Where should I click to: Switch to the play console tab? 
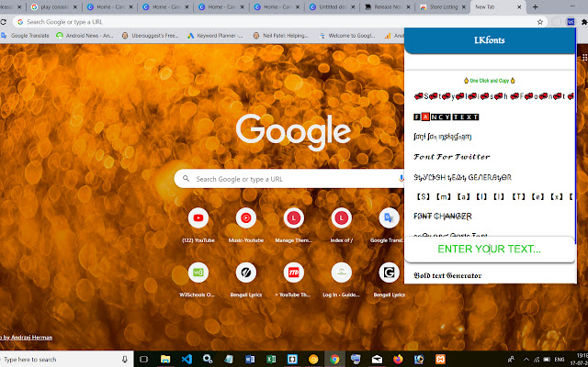point(53,6)
